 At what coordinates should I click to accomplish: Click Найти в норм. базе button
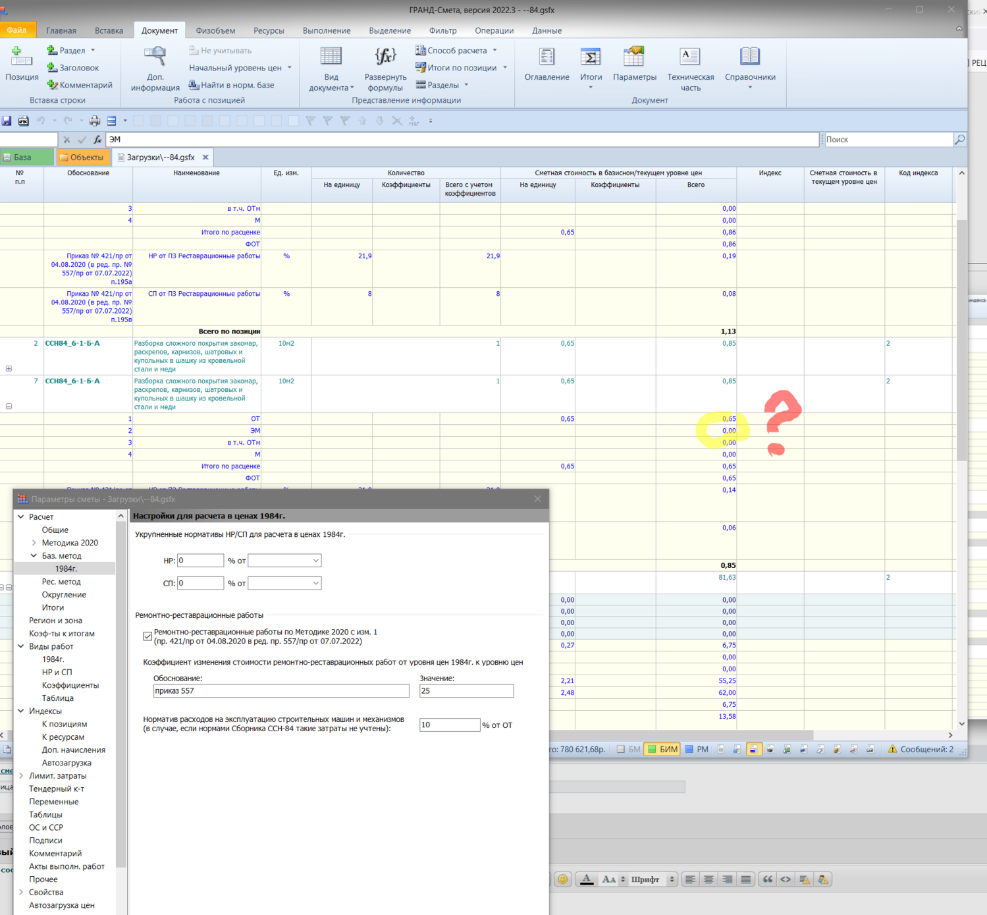(231, 85)
